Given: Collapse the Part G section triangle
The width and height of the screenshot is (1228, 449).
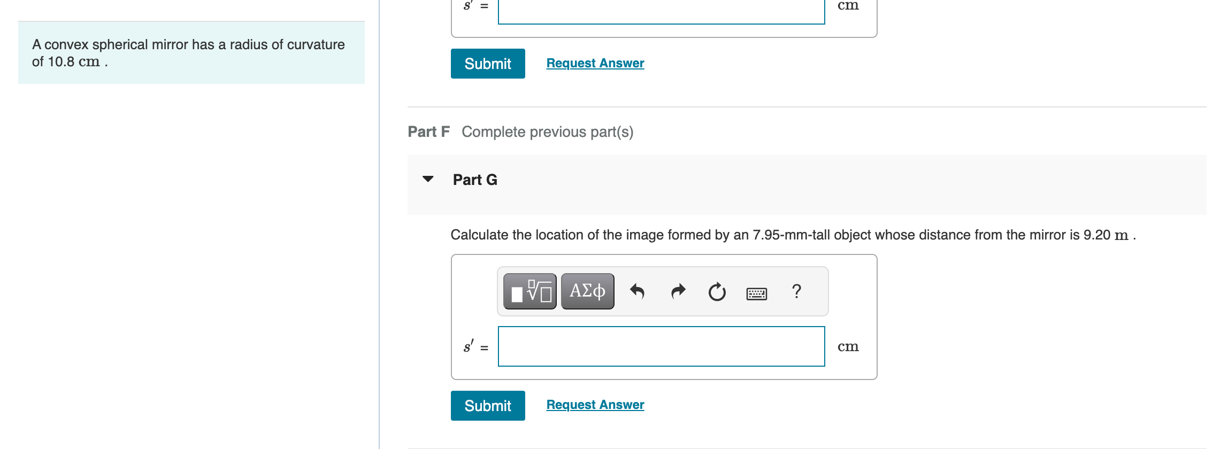Looking at the screenshot, I should click(x=428, y=180).
